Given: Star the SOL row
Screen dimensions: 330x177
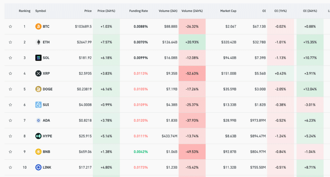Looking at the screenshot, I should tap(10, 58).
